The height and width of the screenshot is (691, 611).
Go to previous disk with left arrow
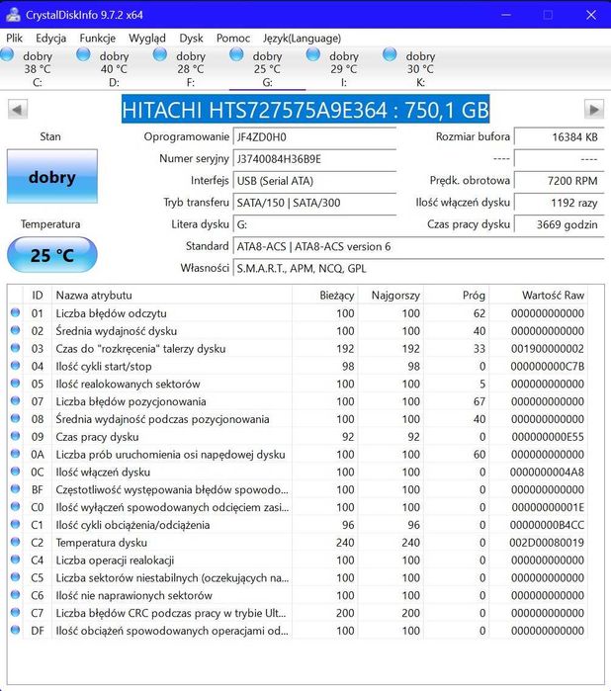pyautogui.click(x=18, y=110)
